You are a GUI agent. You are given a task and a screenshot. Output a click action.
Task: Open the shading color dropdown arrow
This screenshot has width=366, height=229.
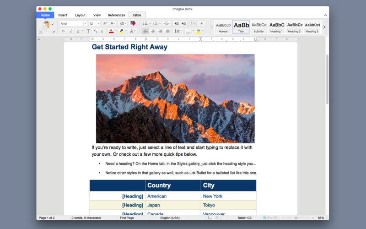click(203, 31)
